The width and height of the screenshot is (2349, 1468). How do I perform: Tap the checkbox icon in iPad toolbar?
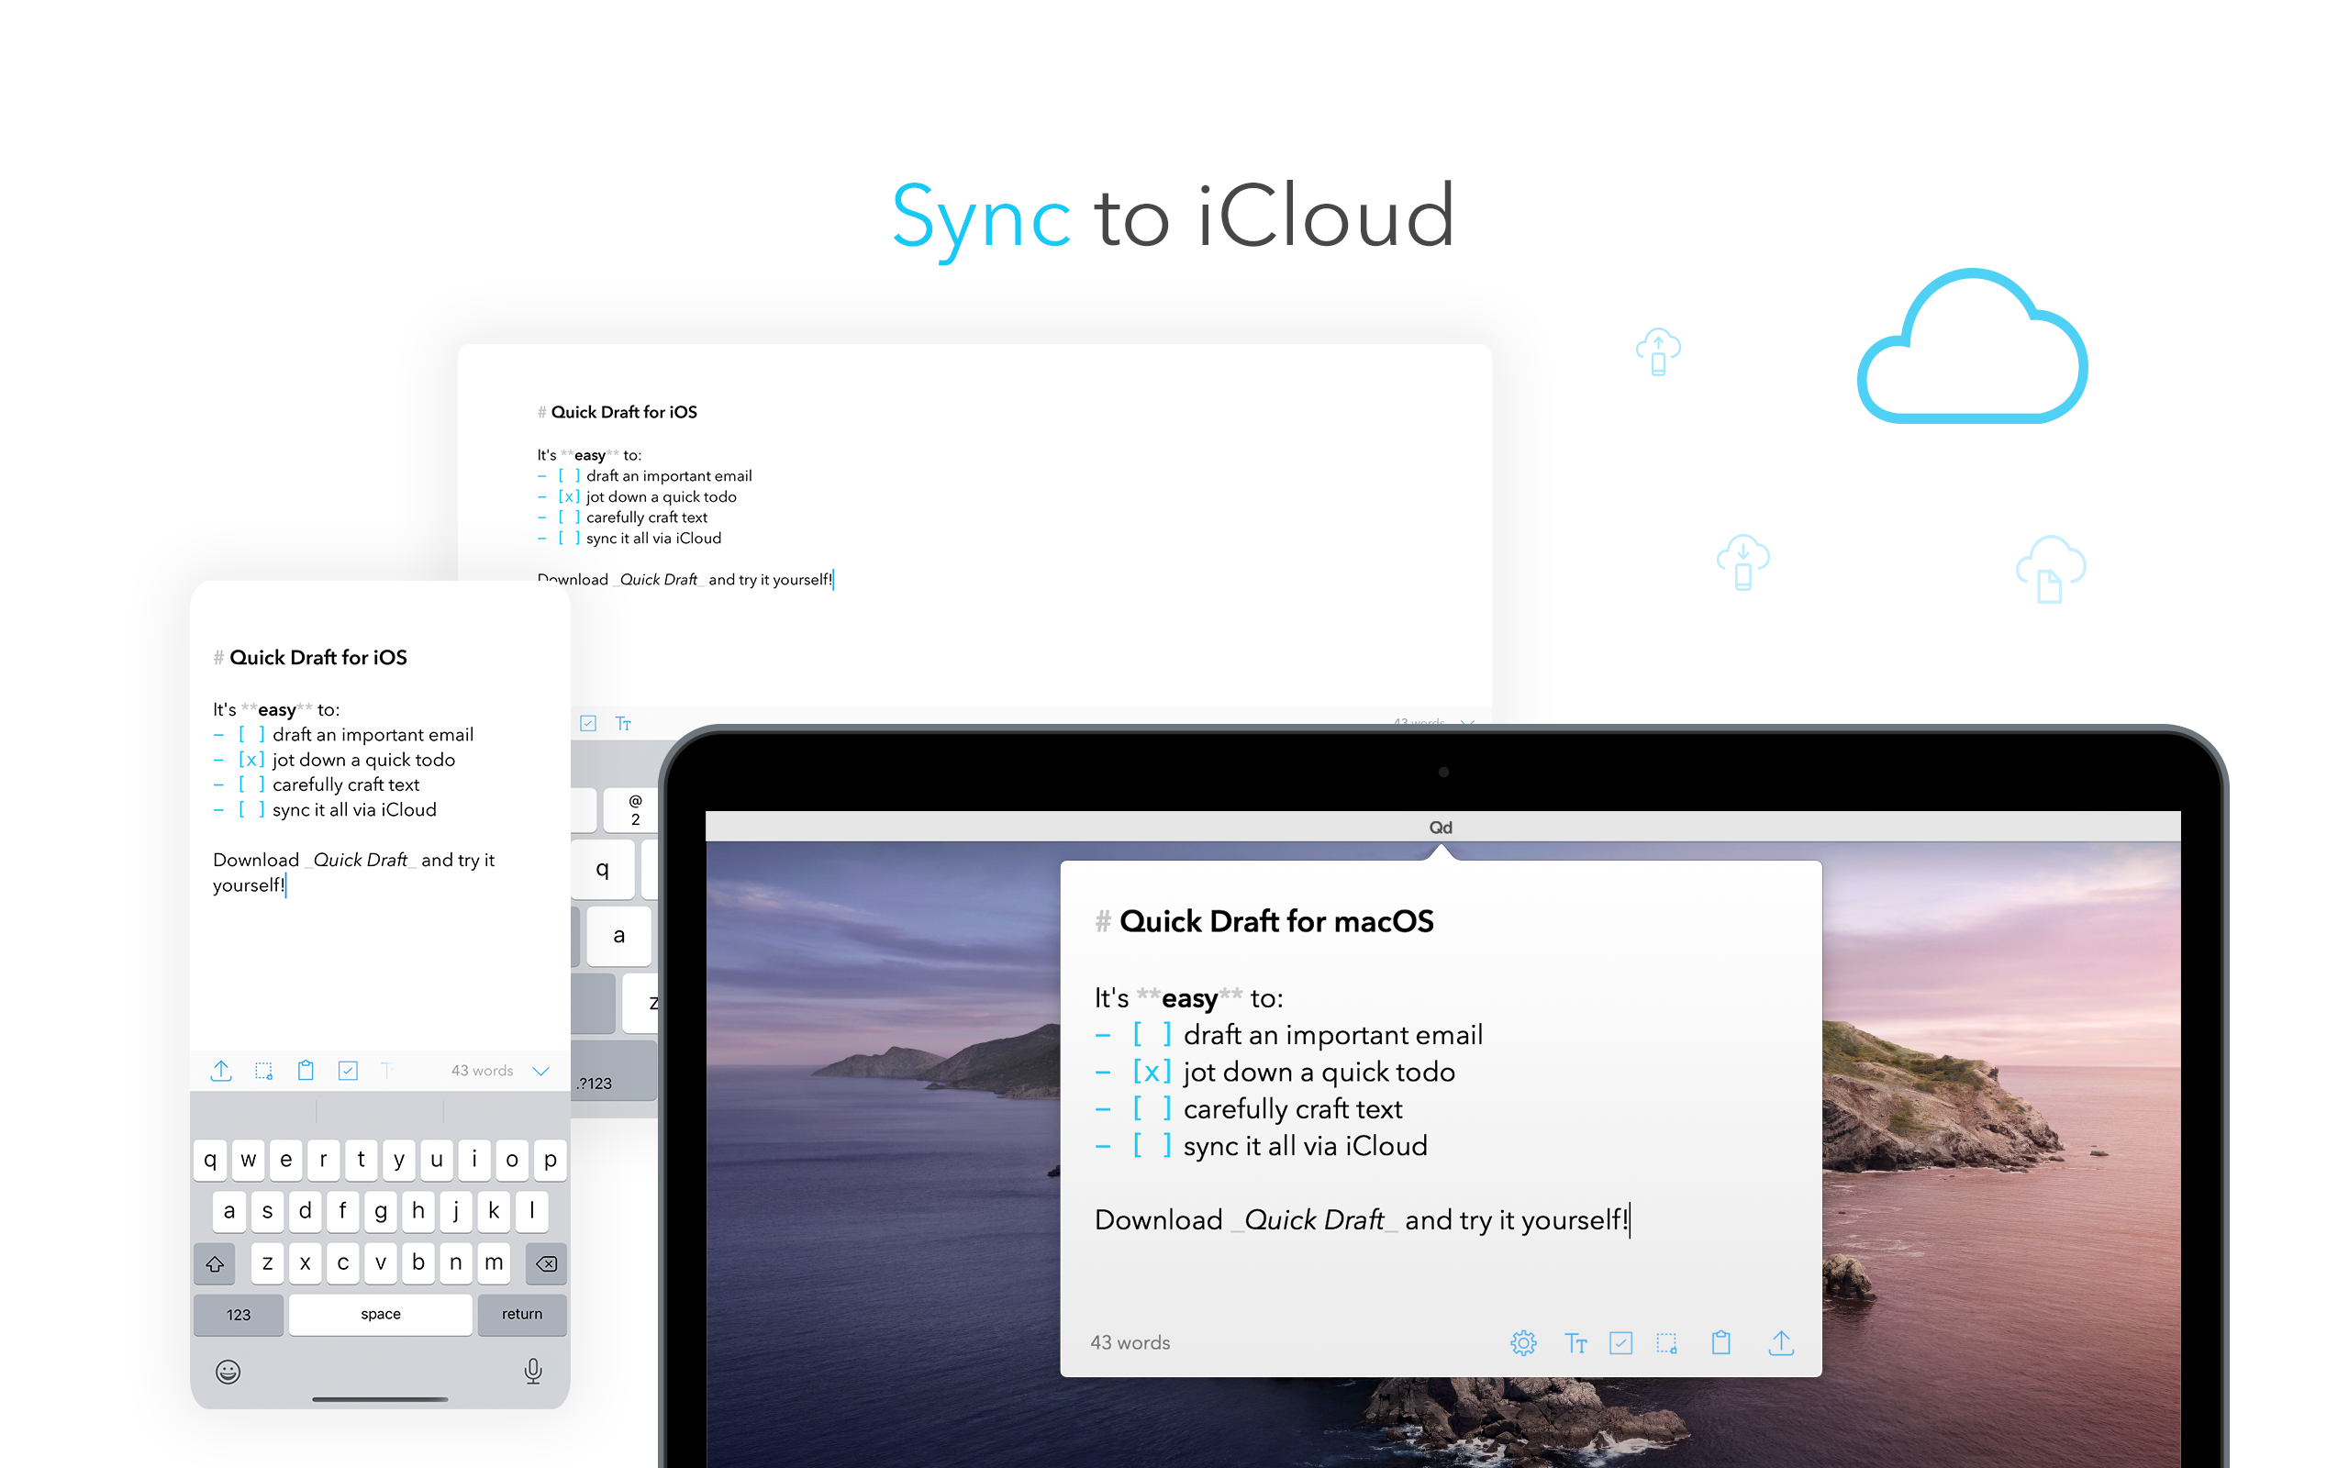click(588, 723)
